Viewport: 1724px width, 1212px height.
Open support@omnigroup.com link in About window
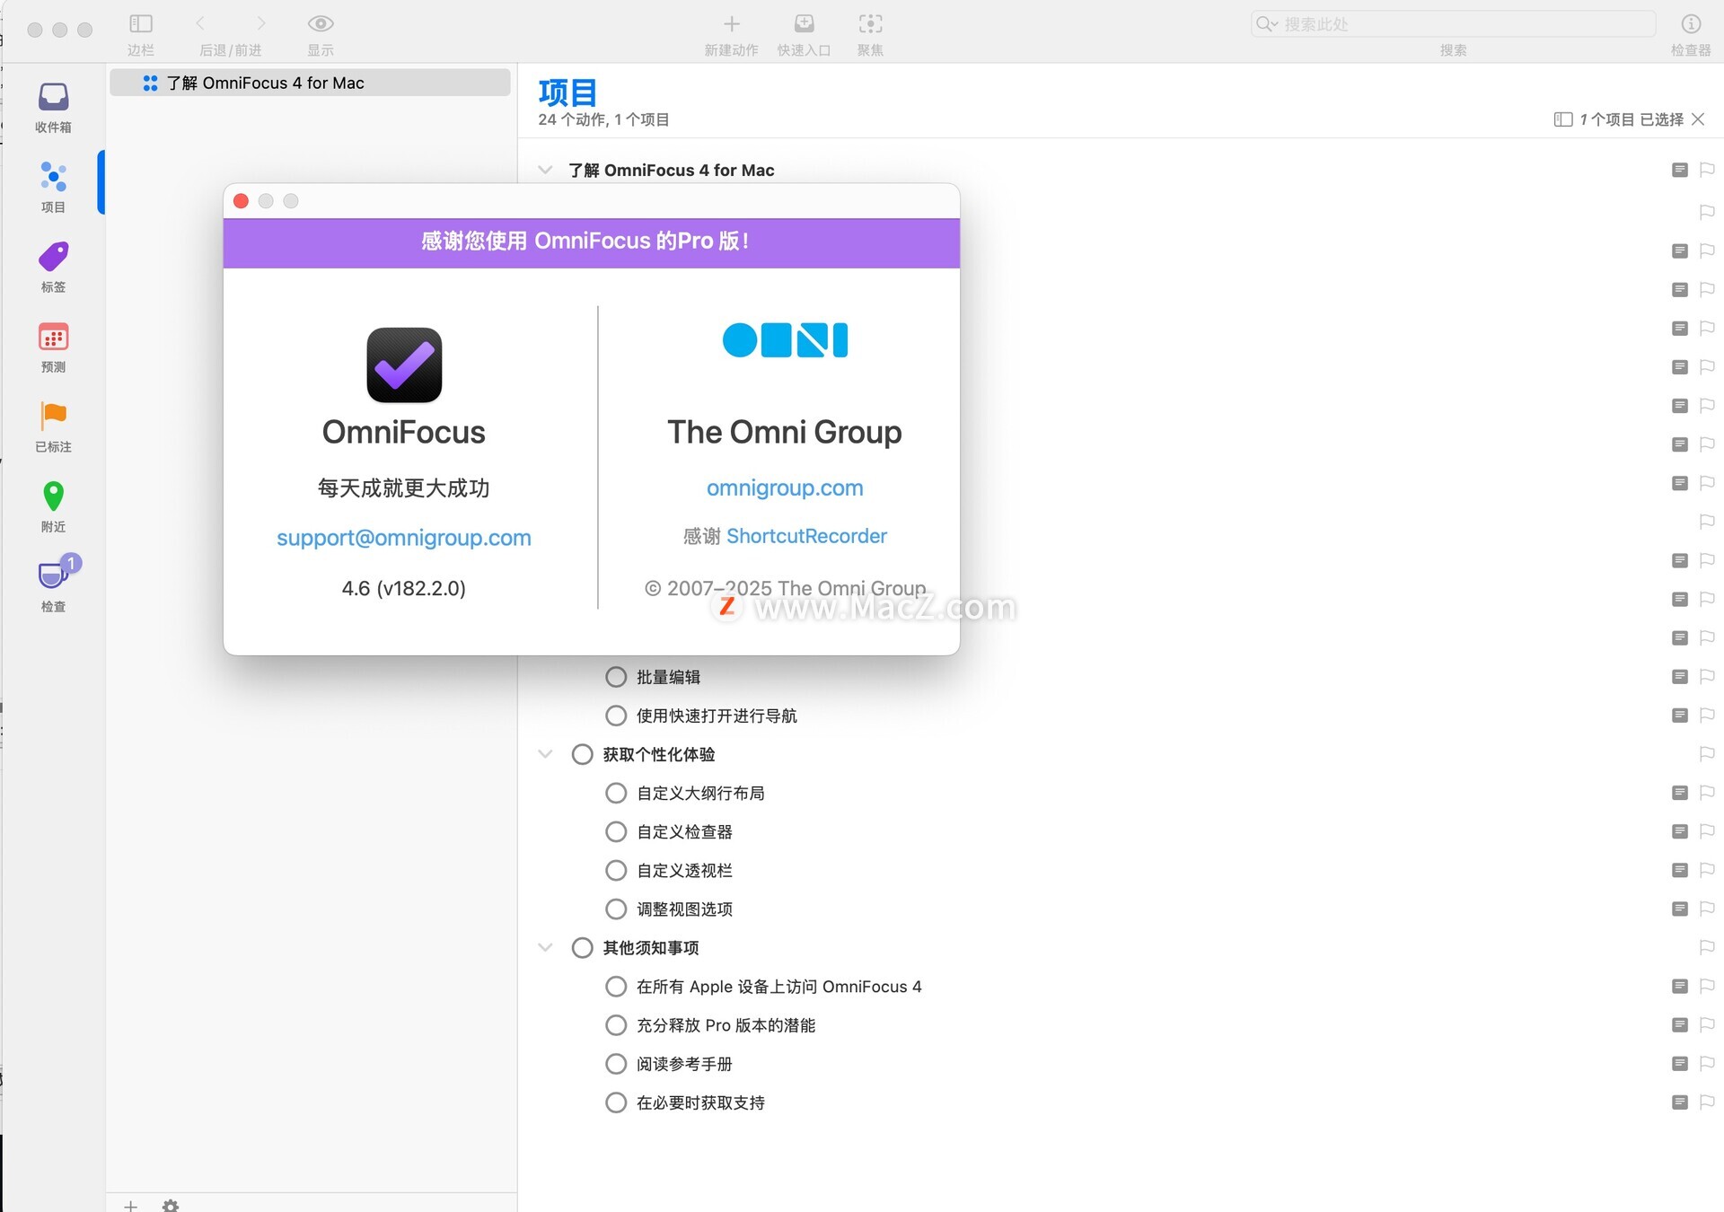pos(404,538)
